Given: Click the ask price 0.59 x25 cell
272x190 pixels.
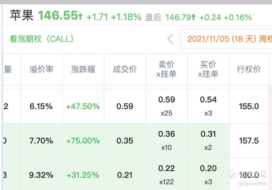Looking at the screenshot, I should click(x=167, y=106).
